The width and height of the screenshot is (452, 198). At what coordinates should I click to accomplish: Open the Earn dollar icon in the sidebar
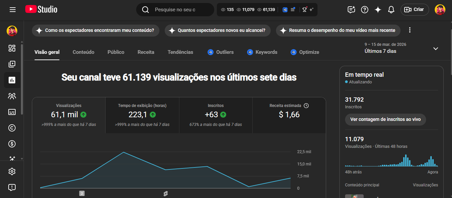point(12,144)
